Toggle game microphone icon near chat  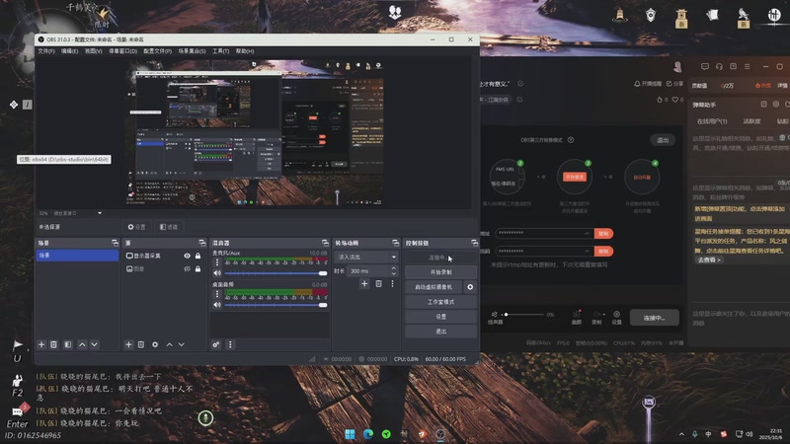coord(205,417)
